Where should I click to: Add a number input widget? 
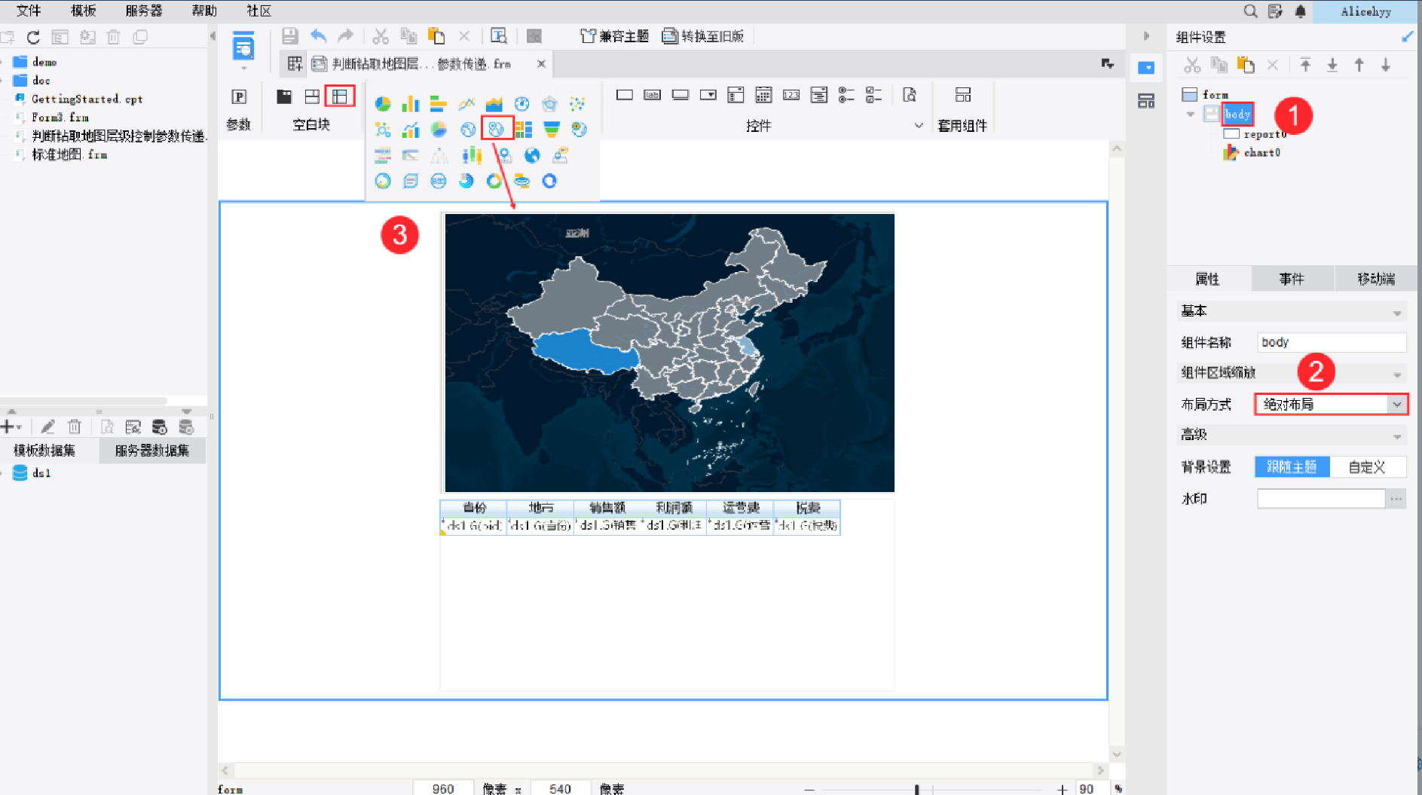click(791, 95)
